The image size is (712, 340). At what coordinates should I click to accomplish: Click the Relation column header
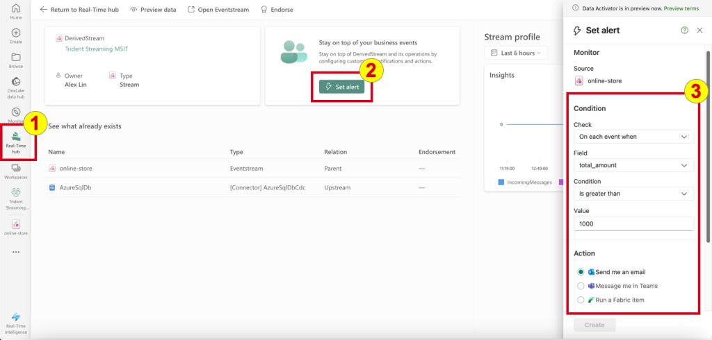[x=336, y=152]
